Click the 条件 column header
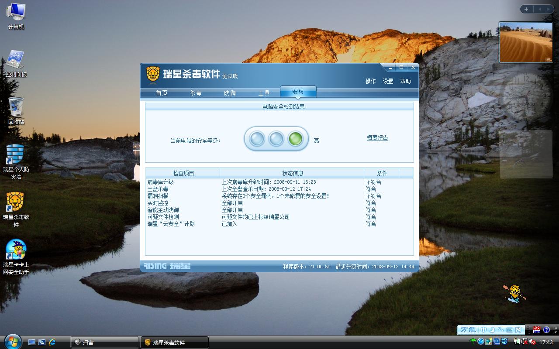The width and height of the screenshot is (559, 349). (x=382, y=173)
